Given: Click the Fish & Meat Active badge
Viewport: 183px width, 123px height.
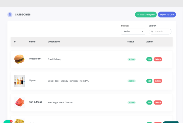Looking at the screenshot, I should [x=131, y=102].
